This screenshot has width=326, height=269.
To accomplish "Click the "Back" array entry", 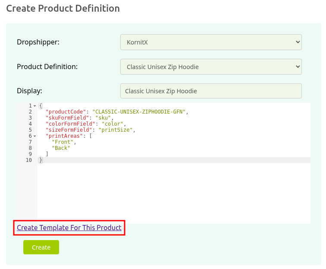I will point(61,148).
